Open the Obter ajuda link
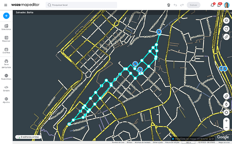Image resolution: width=232 pixels, height=144 pixels. point(158,142)
